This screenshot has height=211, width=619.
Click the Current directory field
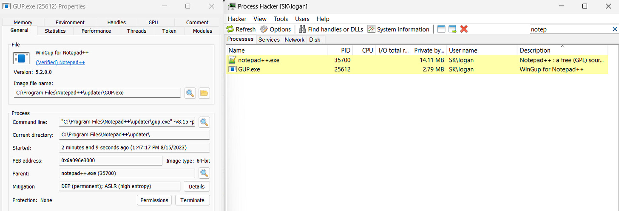135,135
